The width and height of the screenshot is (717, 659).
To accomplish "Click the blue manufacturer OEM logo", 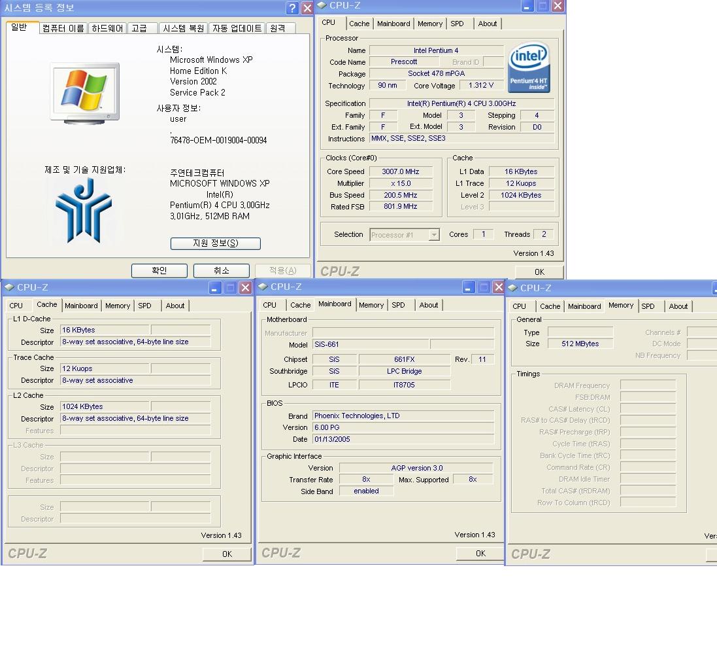I will point(84,210).
